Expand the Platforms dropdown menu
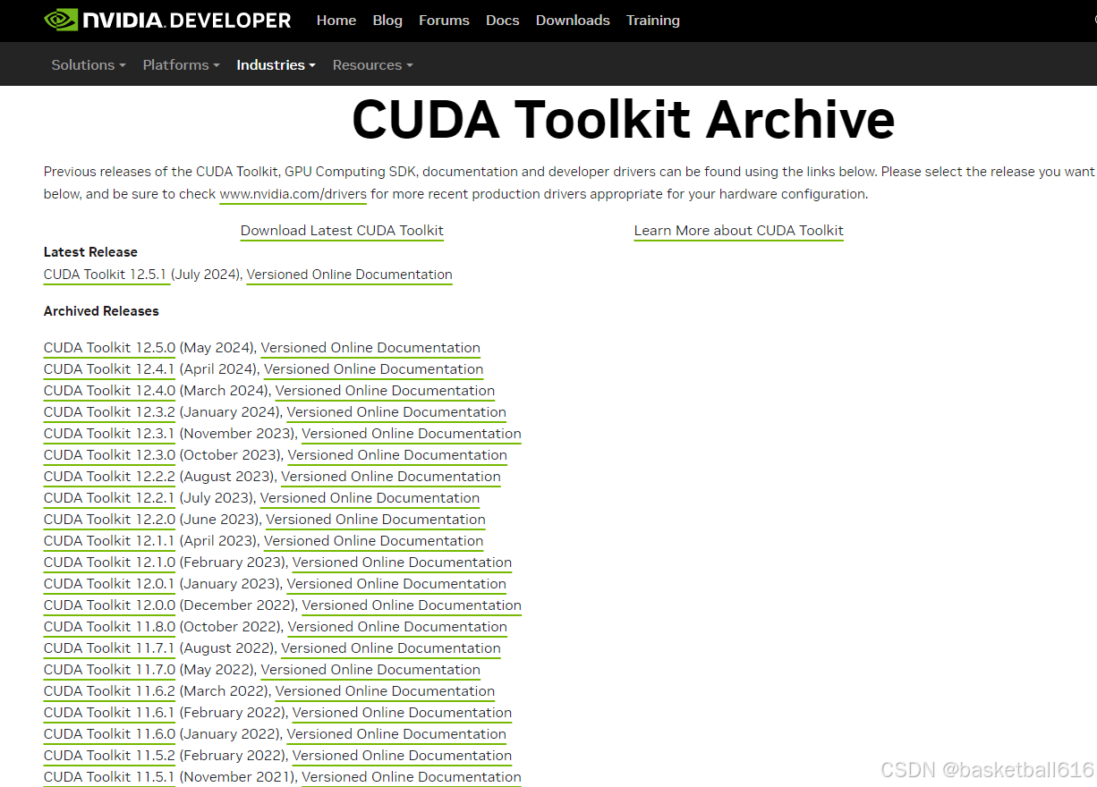The image size is (1097, 787). (x=181, y=65)
